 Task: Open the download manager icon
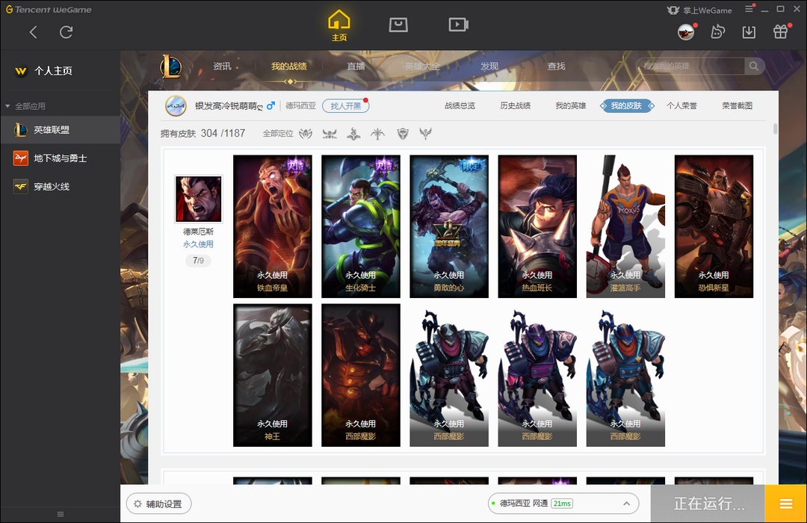click(749, 32)
